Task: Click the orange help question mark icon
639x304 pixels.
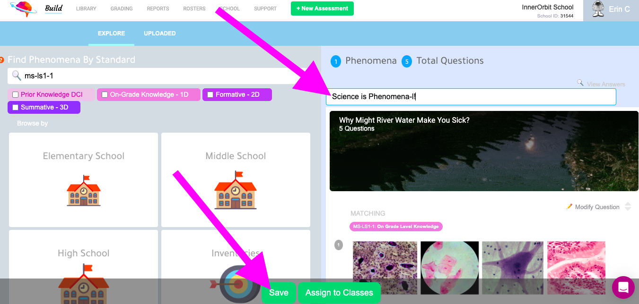Action: coord(2,60)
